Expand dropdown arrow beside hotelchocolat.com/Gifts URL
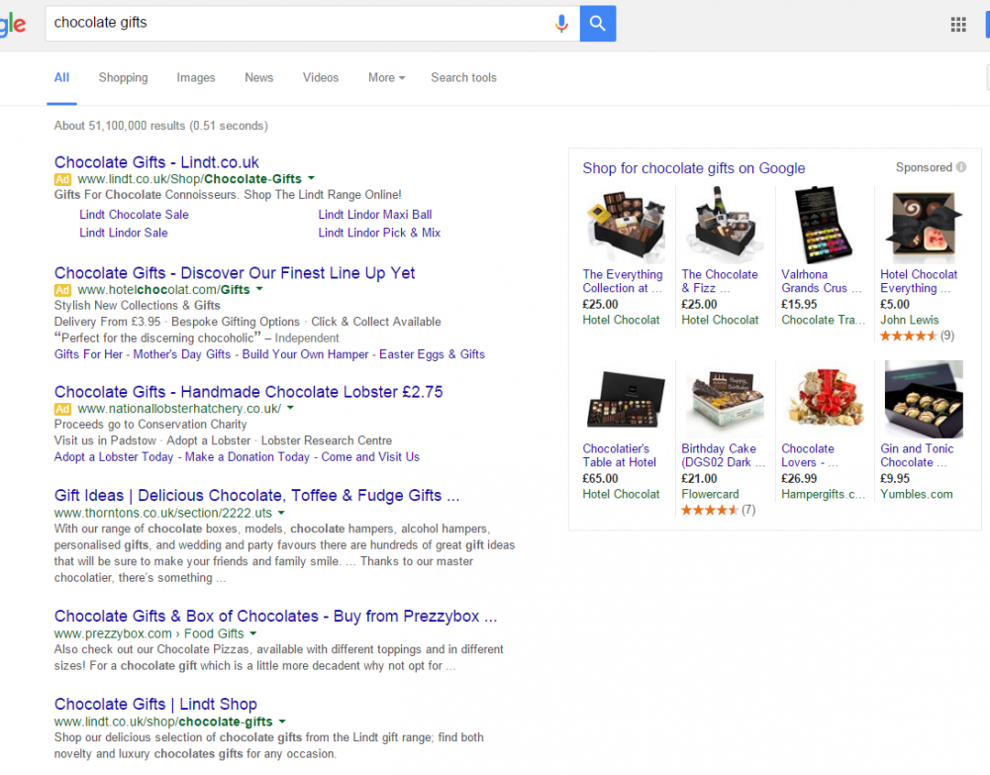Viewport: 990px width, 775px height. point(258,289)
